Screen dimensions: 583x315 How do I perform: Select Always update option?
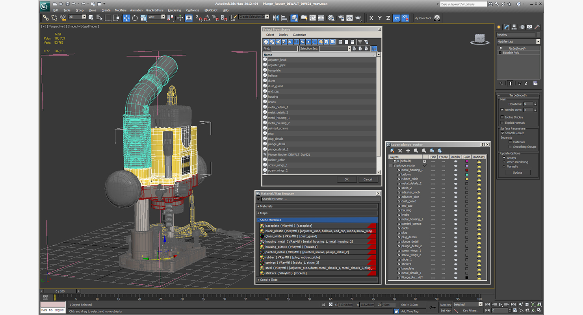[x=504, y=157]
